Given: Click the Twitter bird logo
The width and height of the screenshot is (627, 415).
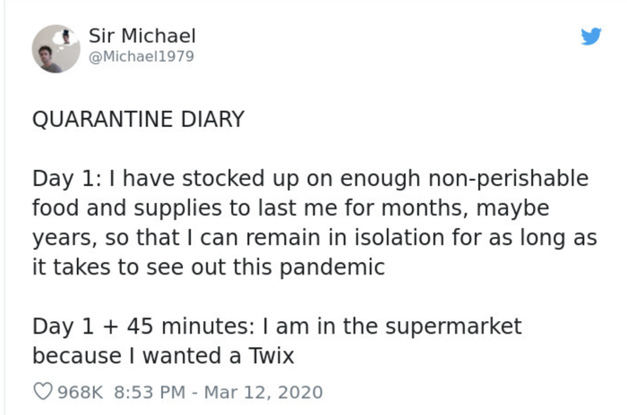Looking at the screenshot, I should (x=591, y=37).
